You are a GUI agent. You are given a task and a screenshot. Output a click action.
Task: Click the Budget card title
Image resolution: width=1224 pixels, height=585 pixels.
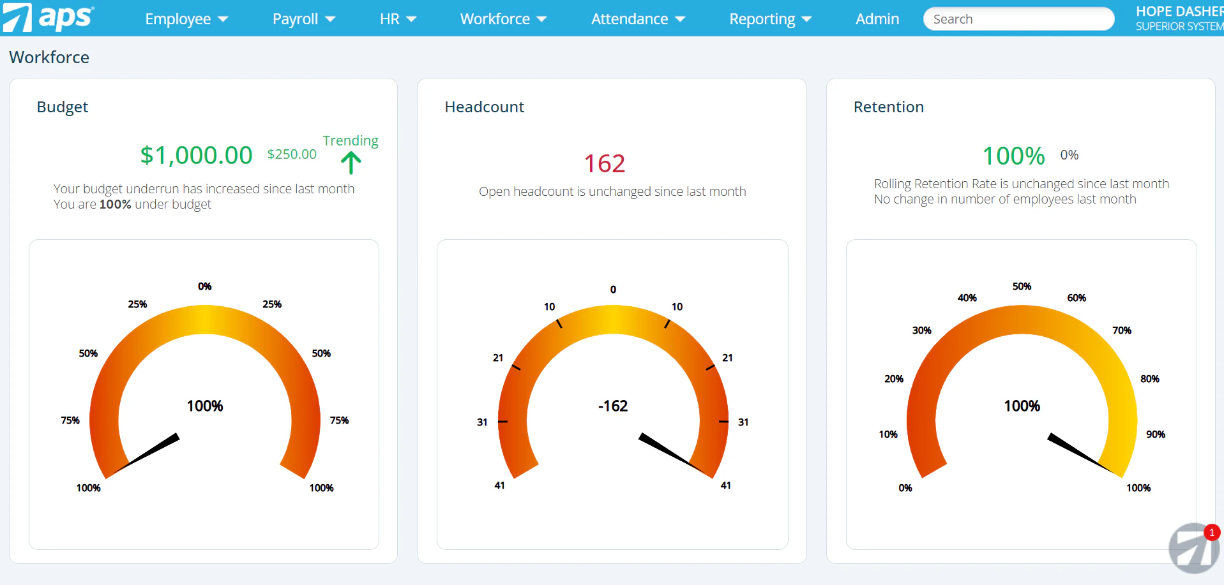[62, 107]
